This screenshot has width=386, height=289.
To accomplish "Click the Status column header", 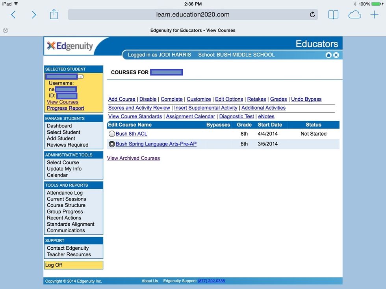I will click(314, 125).
